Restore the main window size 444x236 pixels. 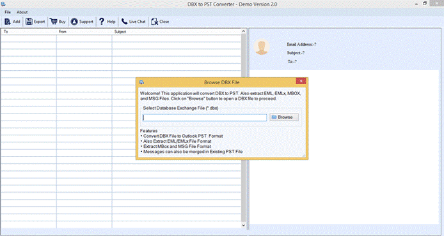point(425,4)
